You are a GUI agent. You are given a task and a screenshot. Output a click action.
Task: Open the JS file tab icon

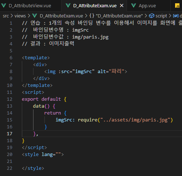[177, 5]
